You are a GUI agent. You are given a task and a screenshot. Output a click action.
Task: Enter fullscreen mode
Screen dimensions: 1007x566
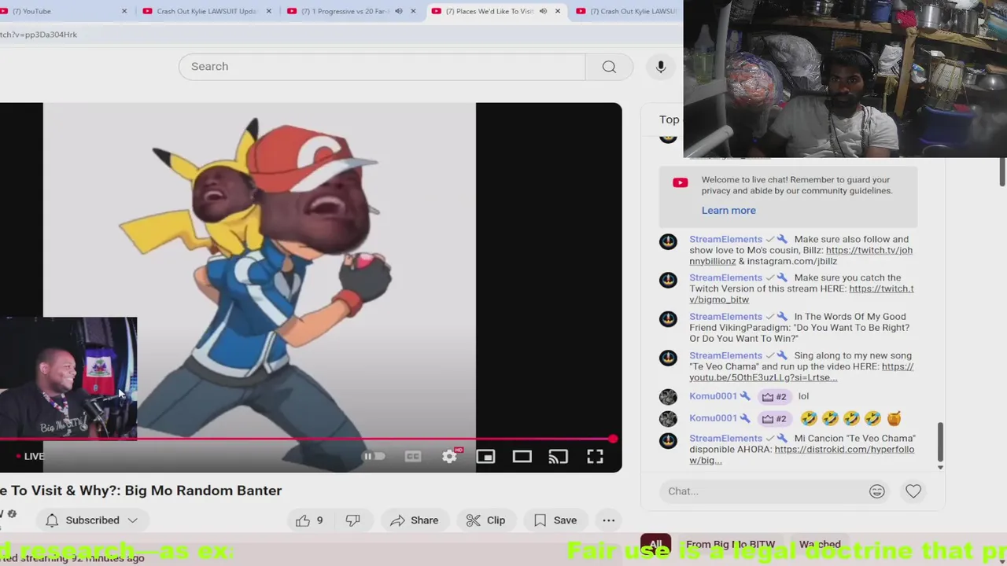(595, 456)
